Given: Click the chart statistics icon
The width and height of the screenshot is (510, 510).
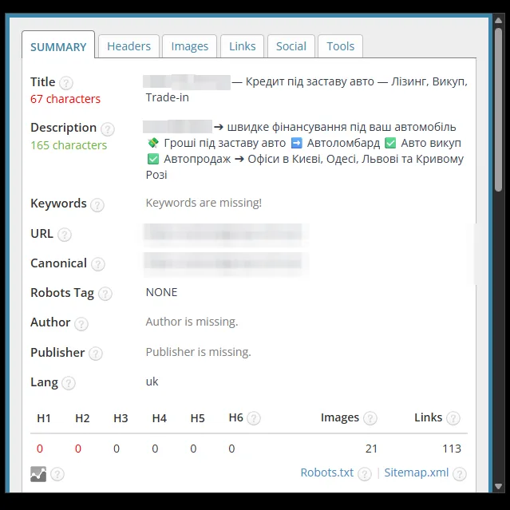Looking at the screenshot, I should coord(38,474).
